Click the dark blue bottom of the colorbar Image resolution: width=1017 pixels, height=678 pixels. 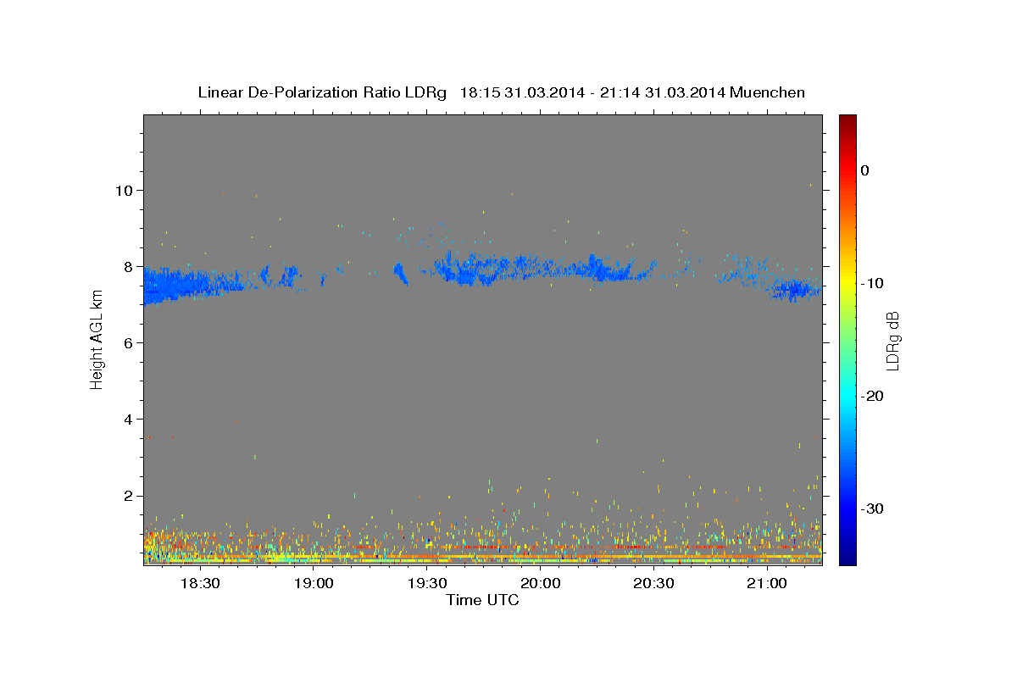(847, 558)
